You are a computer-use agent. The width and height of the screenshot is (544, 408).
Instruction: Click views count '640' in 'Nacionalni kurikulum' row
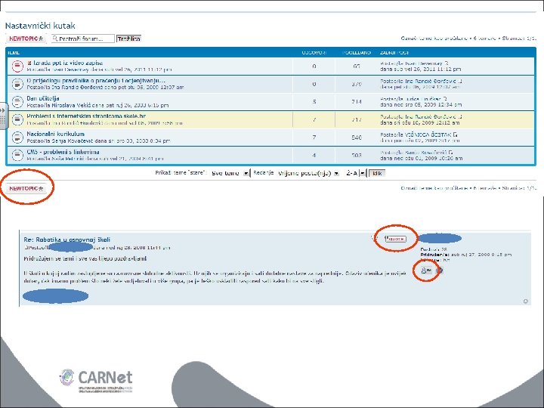[x=357, y=138]
